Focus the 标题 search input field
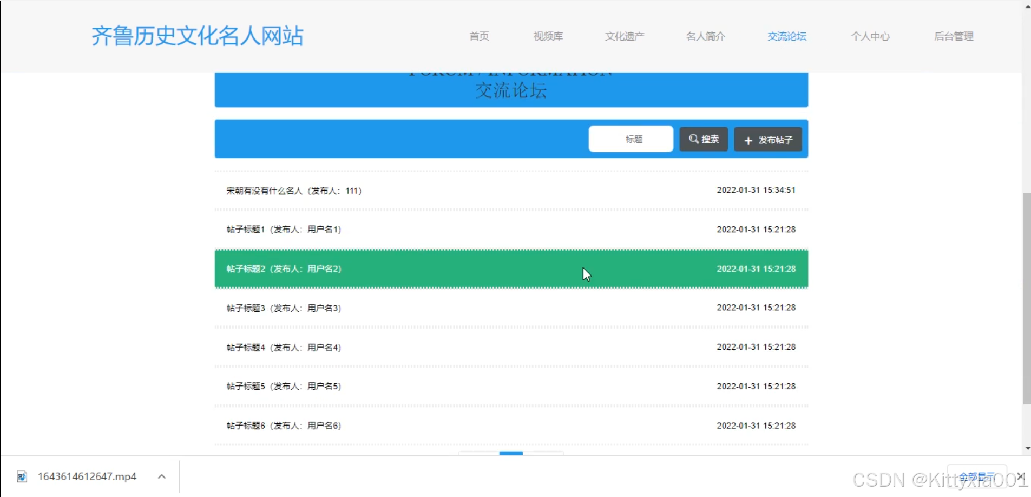Image resolution: width=1031 pixels, height=497 pixels. point(631,139)
